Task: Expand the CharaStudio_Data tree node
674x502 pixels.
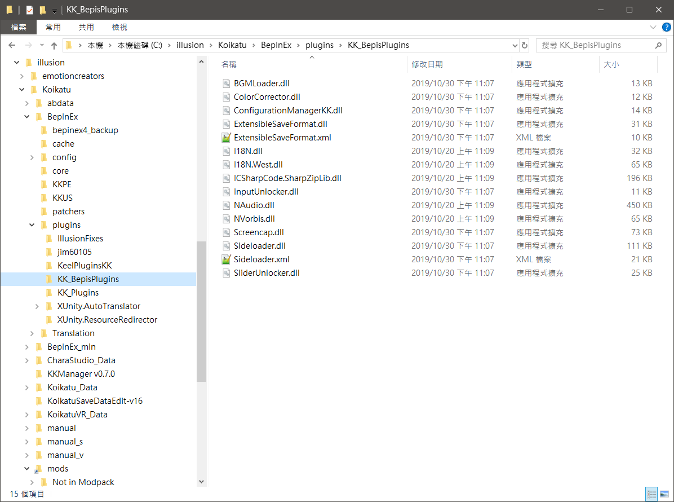Action: point(27,360)
